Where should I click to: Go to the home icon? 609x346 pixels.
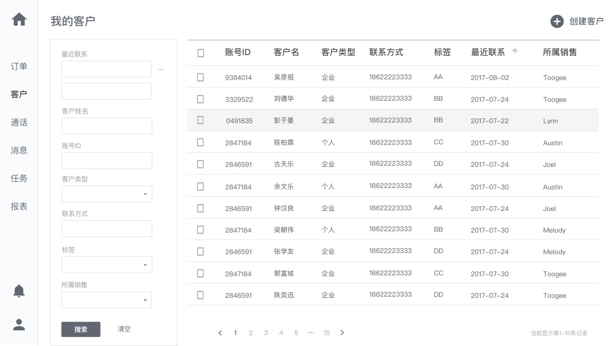pyautogui.click(x=19, y=20)
